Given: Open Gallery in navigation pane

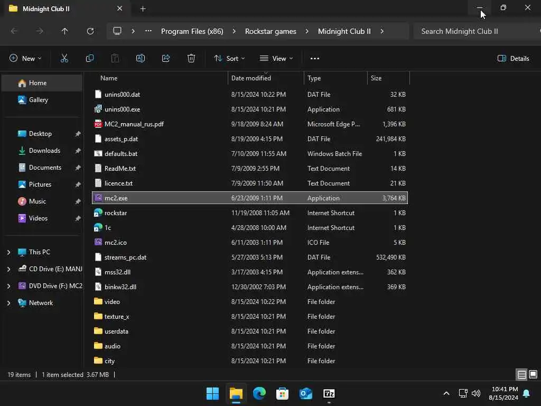Looking at the screenshot, I should click(x=42, y=100).
